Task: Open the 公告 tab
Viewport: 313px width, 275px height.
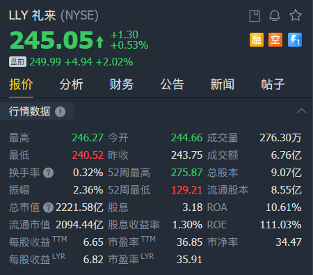Action: tap(172, 84)
